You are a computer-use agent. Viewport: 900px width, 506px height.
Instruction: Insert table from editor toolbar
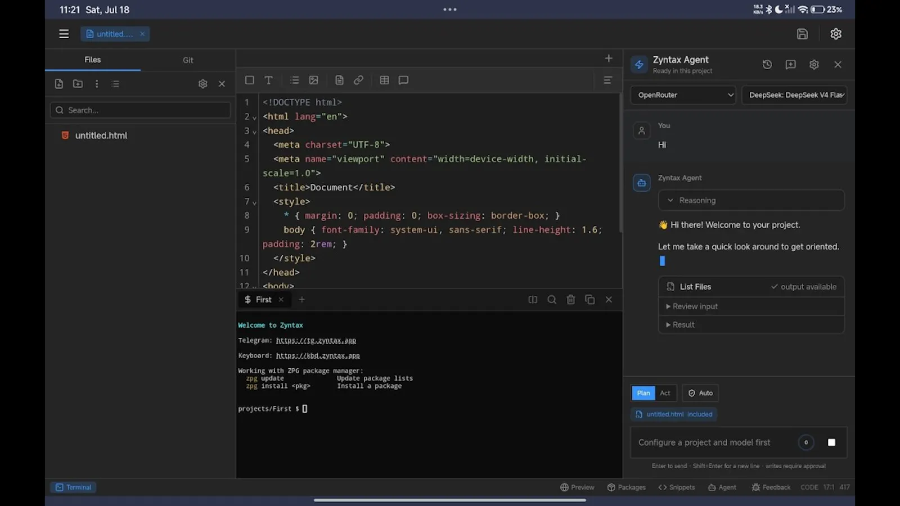point(384,80)
